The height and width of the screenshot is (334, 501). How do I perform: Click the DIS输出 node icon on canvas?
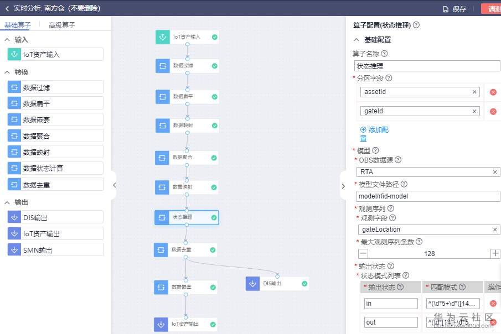tap(252, 284)
